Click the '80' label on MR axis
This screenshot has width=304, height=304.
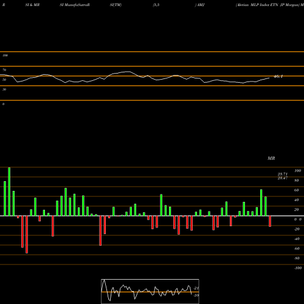(297, 181)
